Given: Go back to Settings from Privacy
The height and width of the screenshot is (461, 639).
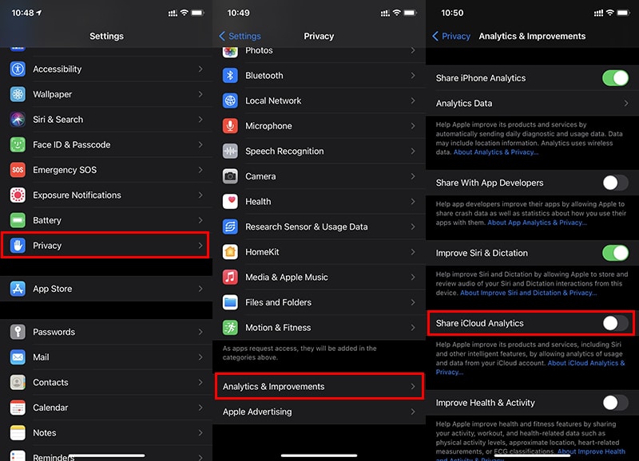Looking at the screenshot, I should [240, 36].
